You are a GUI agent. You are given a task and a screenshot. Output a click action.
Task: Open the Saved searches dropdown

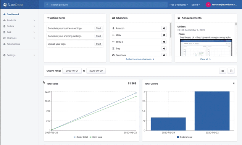[195, 5]
